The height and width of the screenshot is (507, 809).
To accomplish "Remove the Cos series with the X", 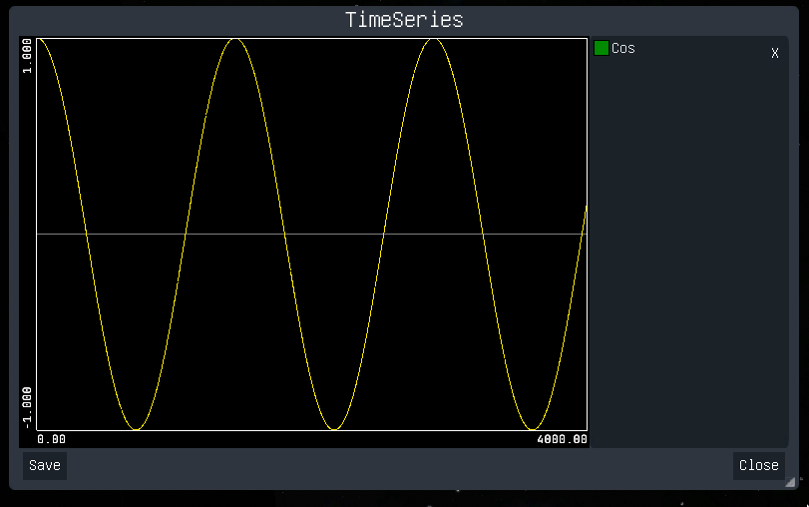I will [774, 53].
